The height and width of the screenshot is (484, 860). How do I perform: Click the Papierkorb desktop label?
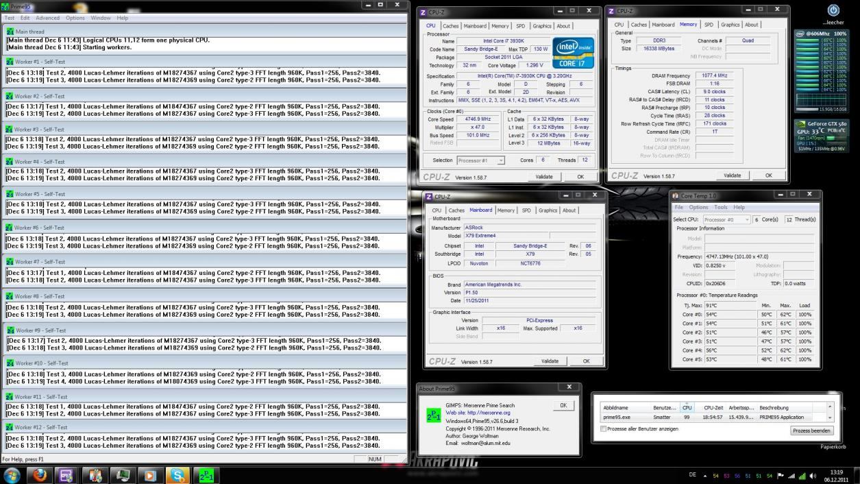834,447
